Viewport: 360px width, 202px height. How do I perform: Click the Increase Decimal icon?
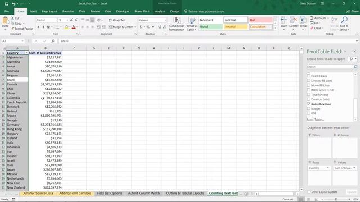point(160,27)
